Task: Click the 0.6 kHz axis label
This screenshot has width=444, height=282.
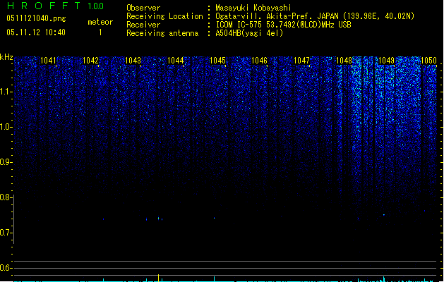Action: coord(5,268)
